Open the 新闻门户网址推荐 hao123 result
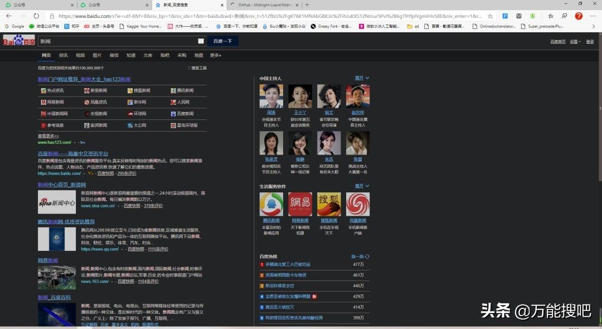Image resolution: width=602 pixels, height=329 pixels. 84,79
